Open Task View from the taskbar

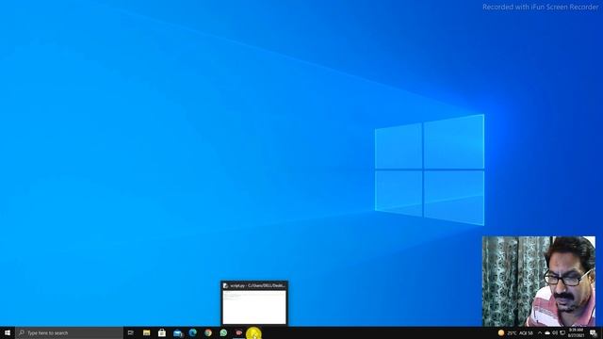coord(131,332)
